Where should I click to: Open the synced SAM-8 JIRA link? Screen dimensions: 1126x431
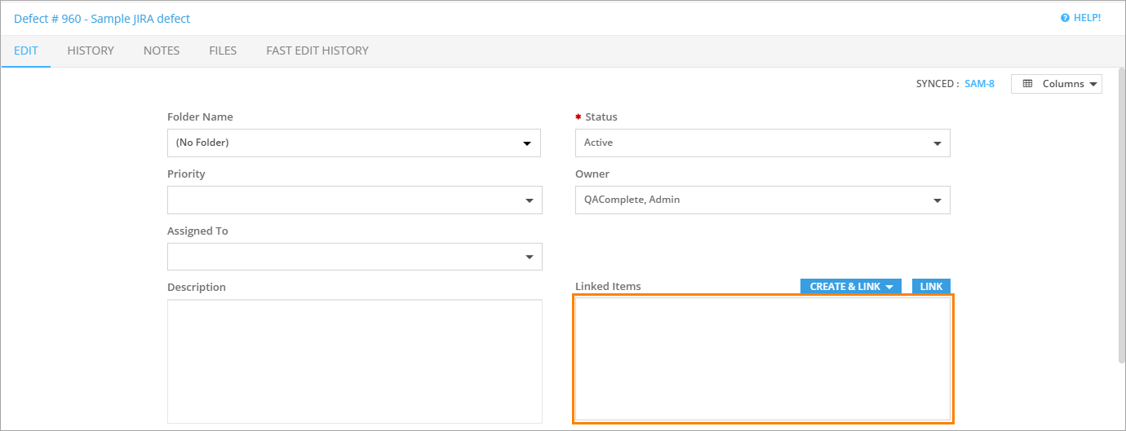[x=979, y=84]
